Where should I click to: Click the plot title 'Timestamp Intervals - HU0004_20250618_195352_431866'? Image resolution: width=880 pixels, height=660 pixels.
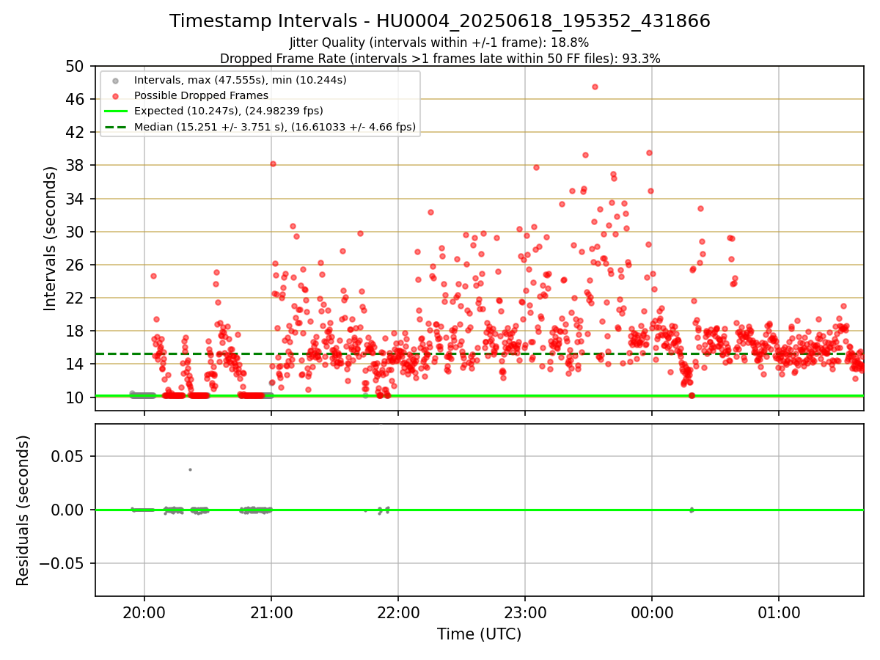[440, 21]
